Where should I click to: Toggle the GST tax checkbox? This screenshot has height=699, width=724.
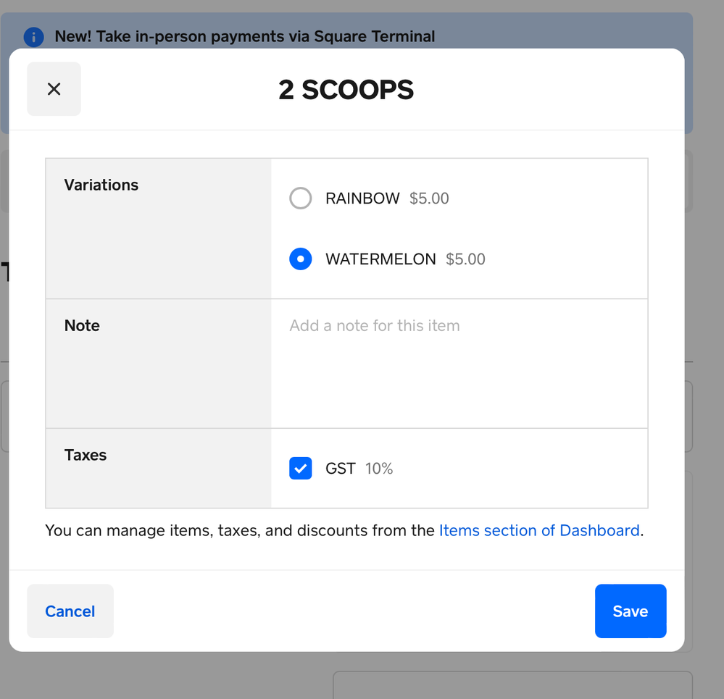[301, 469]
